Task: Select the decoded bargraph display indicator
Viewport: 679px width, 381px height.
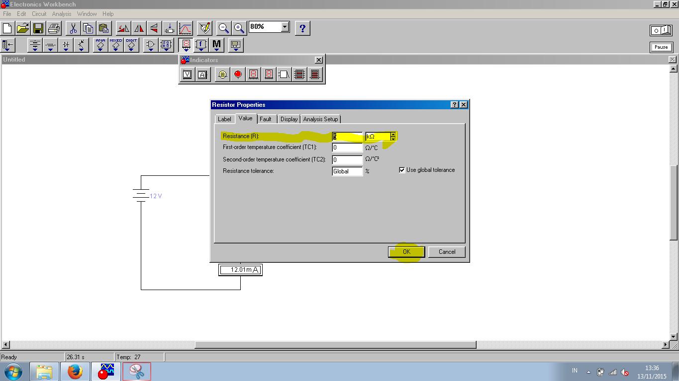Action: [315, 75]
